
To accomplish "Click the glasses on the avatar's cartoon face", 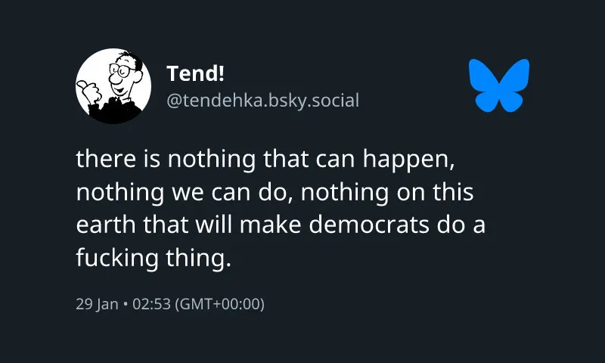I will [x=123, y=70].
